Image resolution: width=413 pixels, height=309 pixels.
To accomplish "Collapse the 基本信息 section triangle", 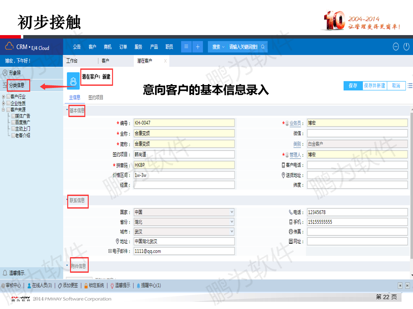I will point(67,109).
